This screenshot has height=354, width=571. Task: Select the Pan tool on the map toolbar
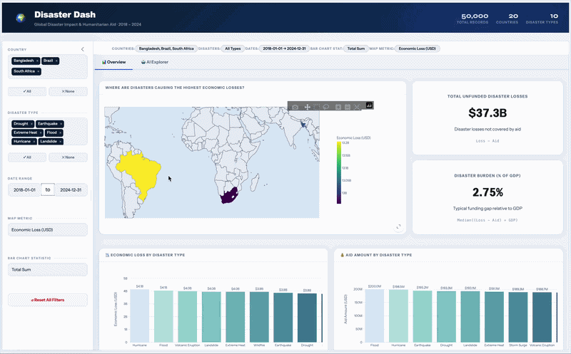click(308, 107)
